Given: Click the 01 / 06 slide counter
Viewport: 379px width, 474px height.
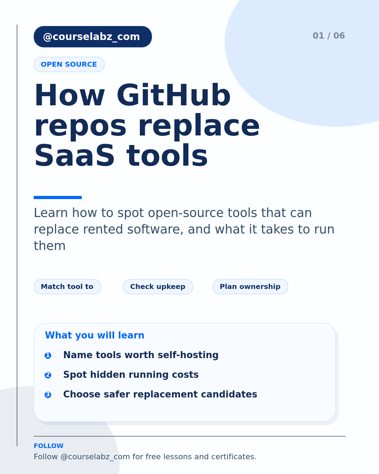Looking at the screenshot, I should point(329,36).
